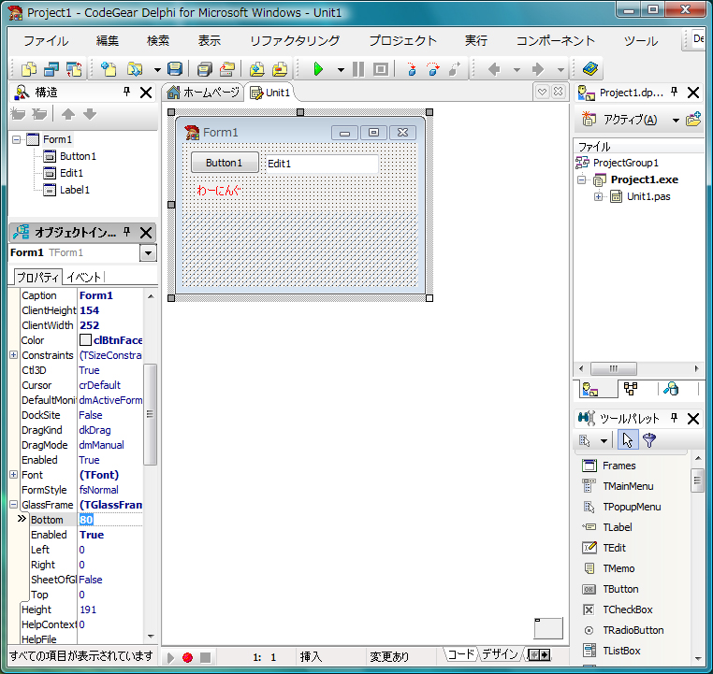This screenshot has height=674, width=713.
Task: Select the red わーにんぐ label on form
Action: tap(218, 191)
